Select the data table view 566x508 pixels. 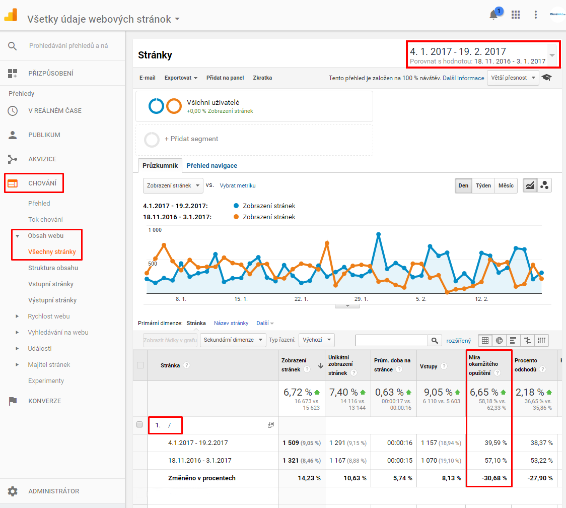click(x=485, y=340)
